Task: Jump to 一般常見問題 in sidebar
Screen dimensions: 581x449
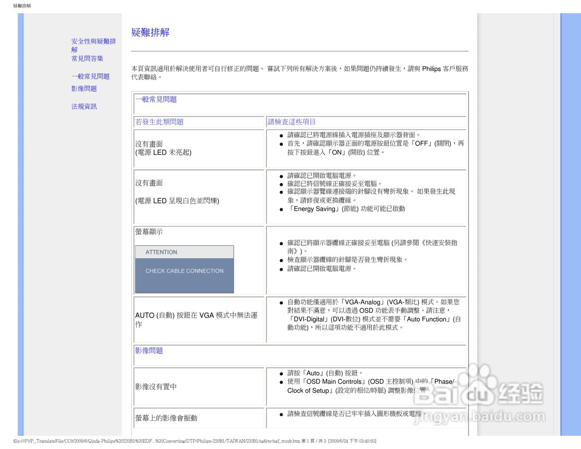Action: coord(90,76)
